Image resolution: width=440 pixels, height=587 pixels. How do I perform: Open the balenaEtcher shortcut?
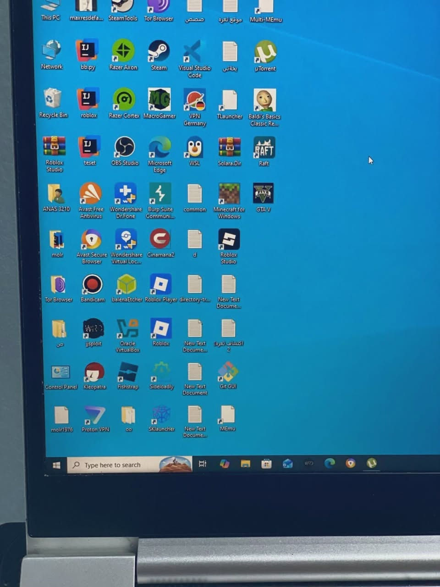point(126,285)
